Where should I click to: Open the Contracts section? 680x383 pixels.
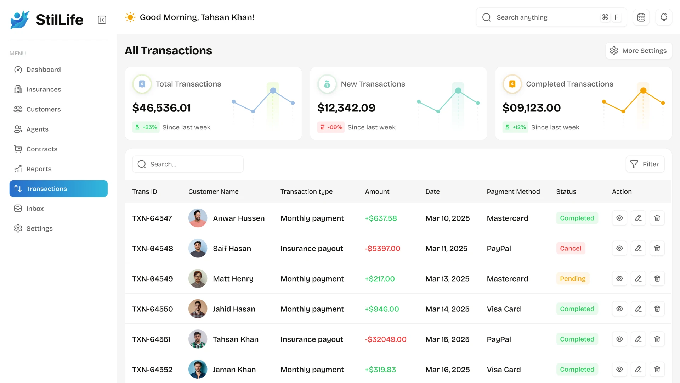coord(42,149)
